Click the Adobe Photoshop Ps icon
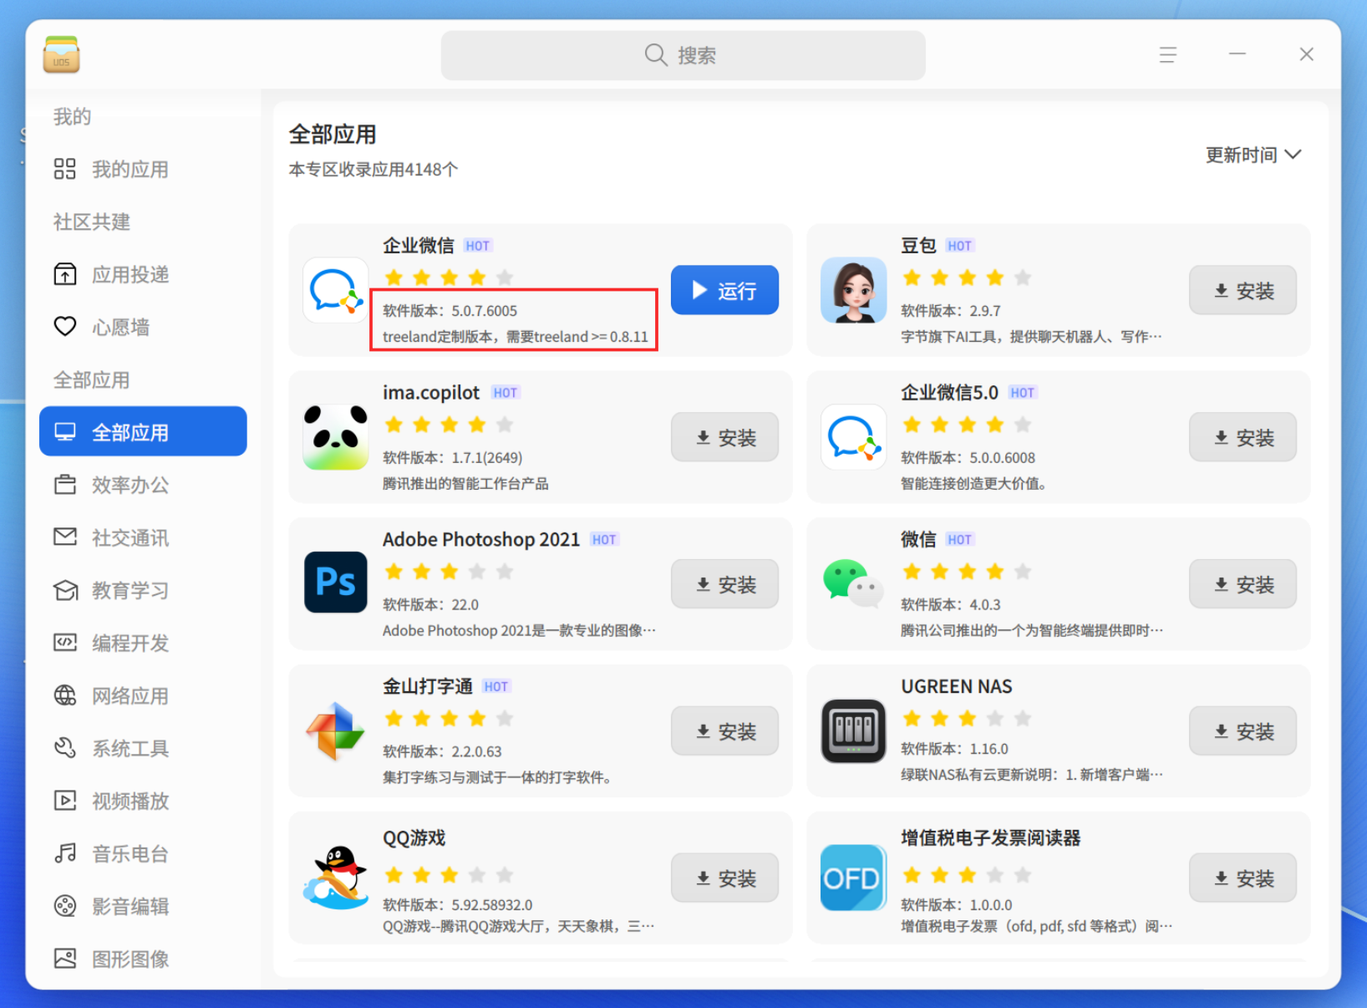 pos(336,583)
